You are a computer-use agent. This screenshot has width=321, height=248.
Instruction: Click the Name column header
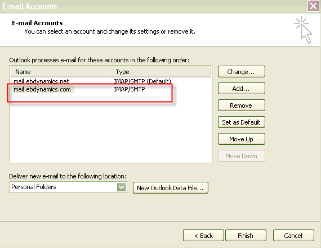(x=60, y=72)
